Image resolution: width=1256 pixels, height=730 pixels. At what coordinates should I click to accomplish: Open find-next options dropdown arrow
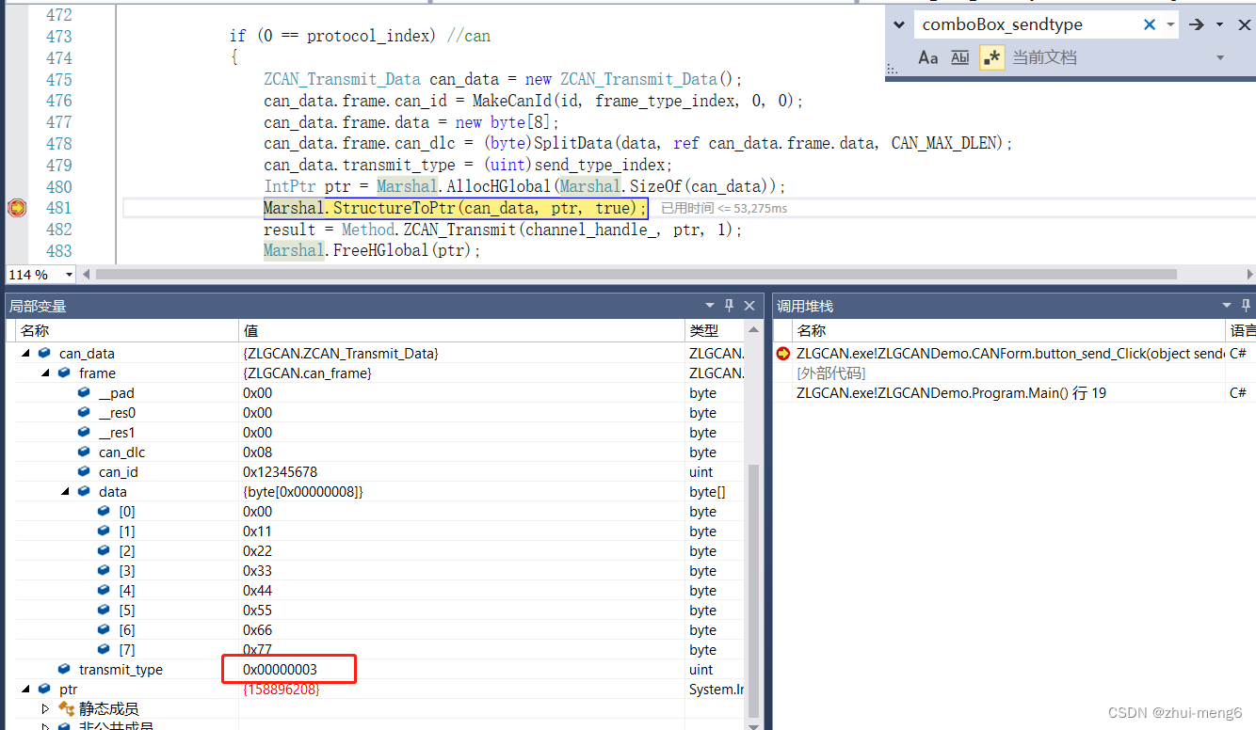[x=1219, y=24]
